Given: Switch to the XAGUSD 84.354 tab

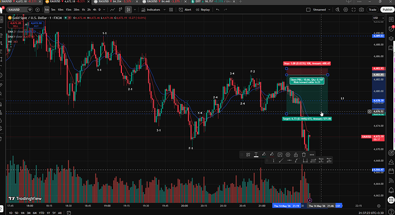Looking at the screenshot, I should click(x=115, y=2).
